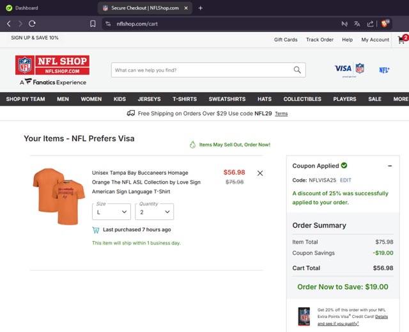
Task: Open the T-SHIRTS menu
Action: click(x=185, y=99)
